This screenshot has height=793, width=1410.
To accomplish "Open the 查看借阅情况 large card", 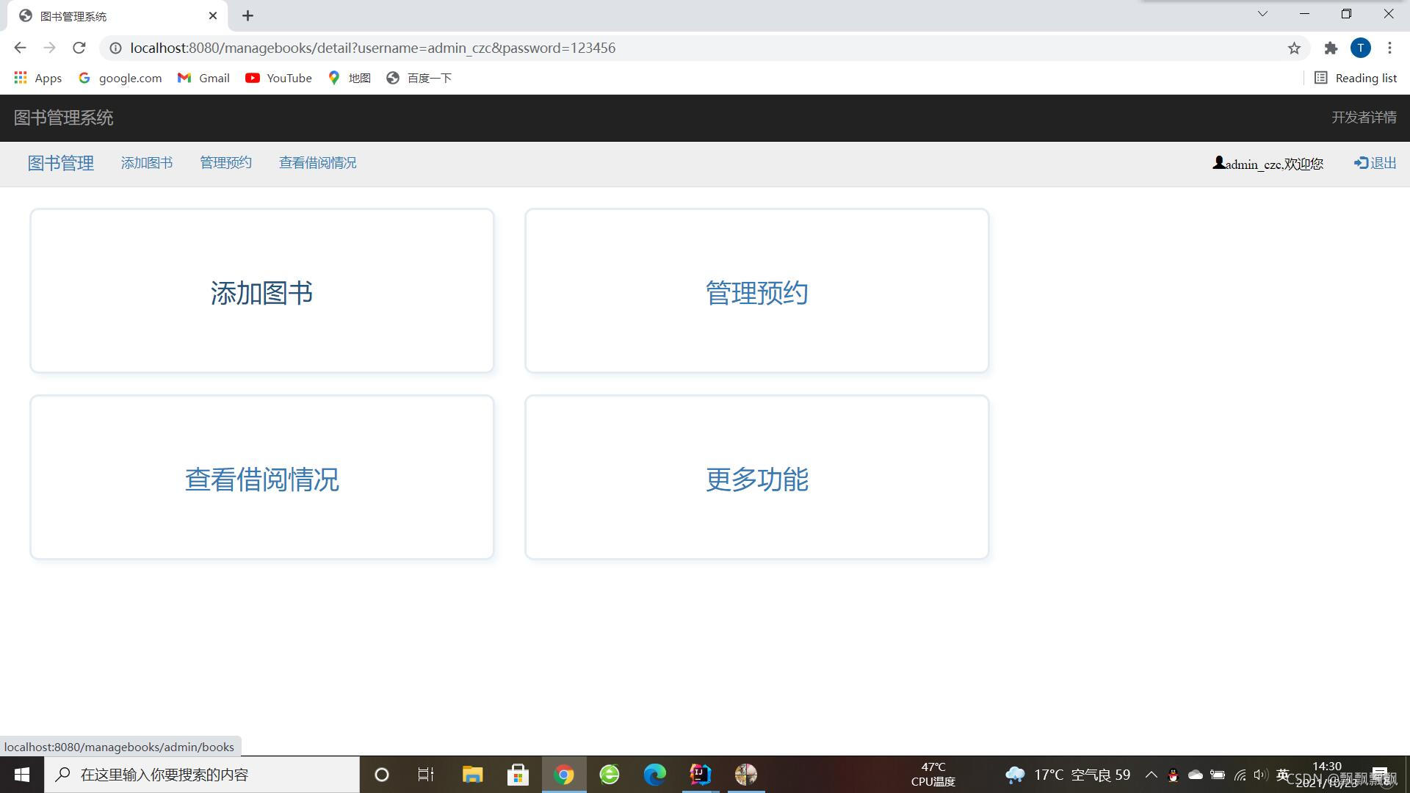I will pyautogui.click(x=261, y=479).
